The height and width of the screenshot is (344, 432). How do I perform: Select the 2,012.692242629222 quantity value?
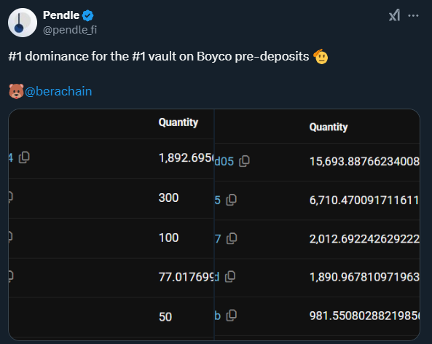click(x=364, y=239)
